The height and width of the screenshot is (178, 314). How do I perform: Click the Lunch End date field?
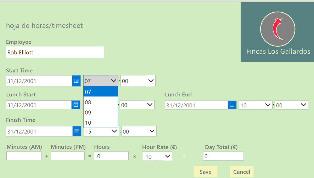pos(196,105)
